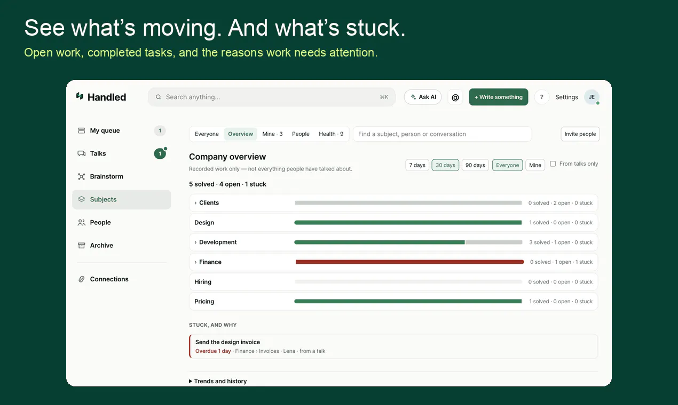The height and width of the screenshot is (405, 678).
Task: Click the My queue count badge
Action: (160, 131)
